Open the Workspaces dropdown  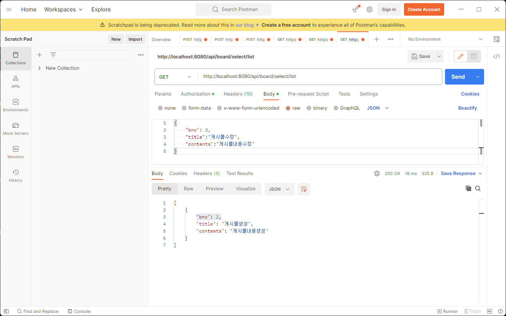tap(63, 9)
